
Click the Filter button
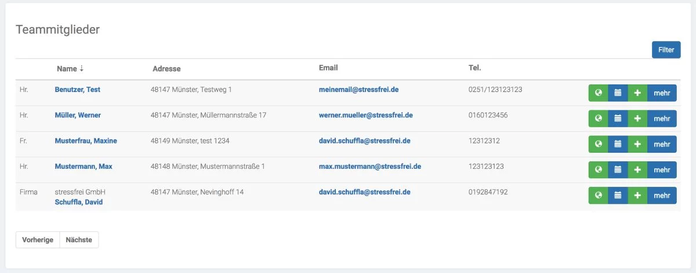click(666, 50)
